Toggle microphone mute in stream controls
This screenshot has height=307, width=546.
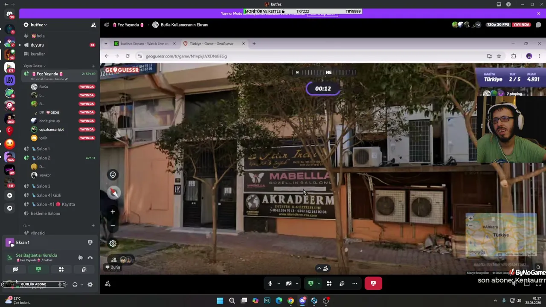pos(270,283)
